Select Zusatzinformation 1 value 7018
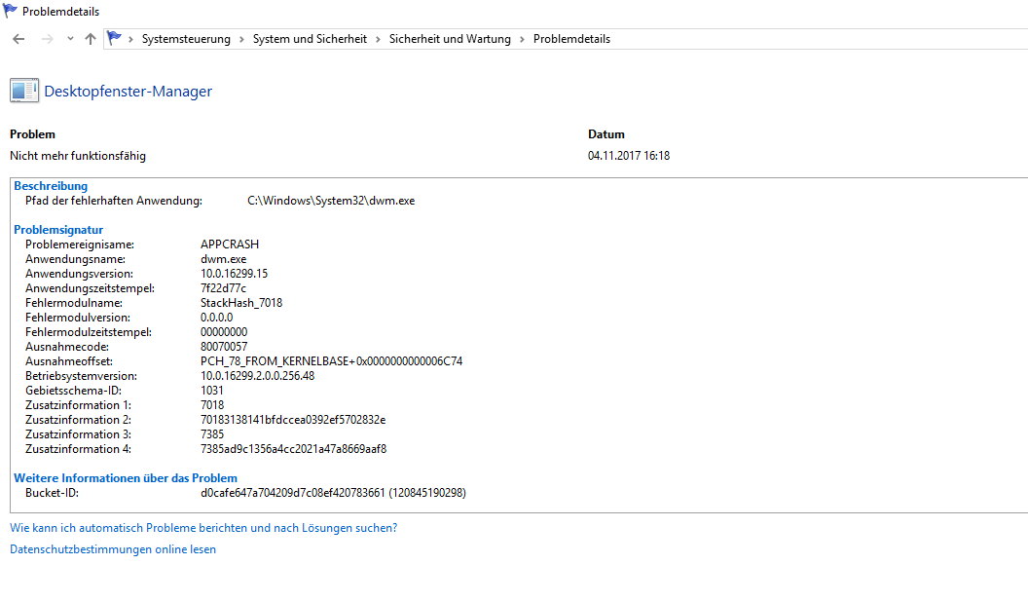This screenshot has height=602, width=1028. [x=212, y=405]
